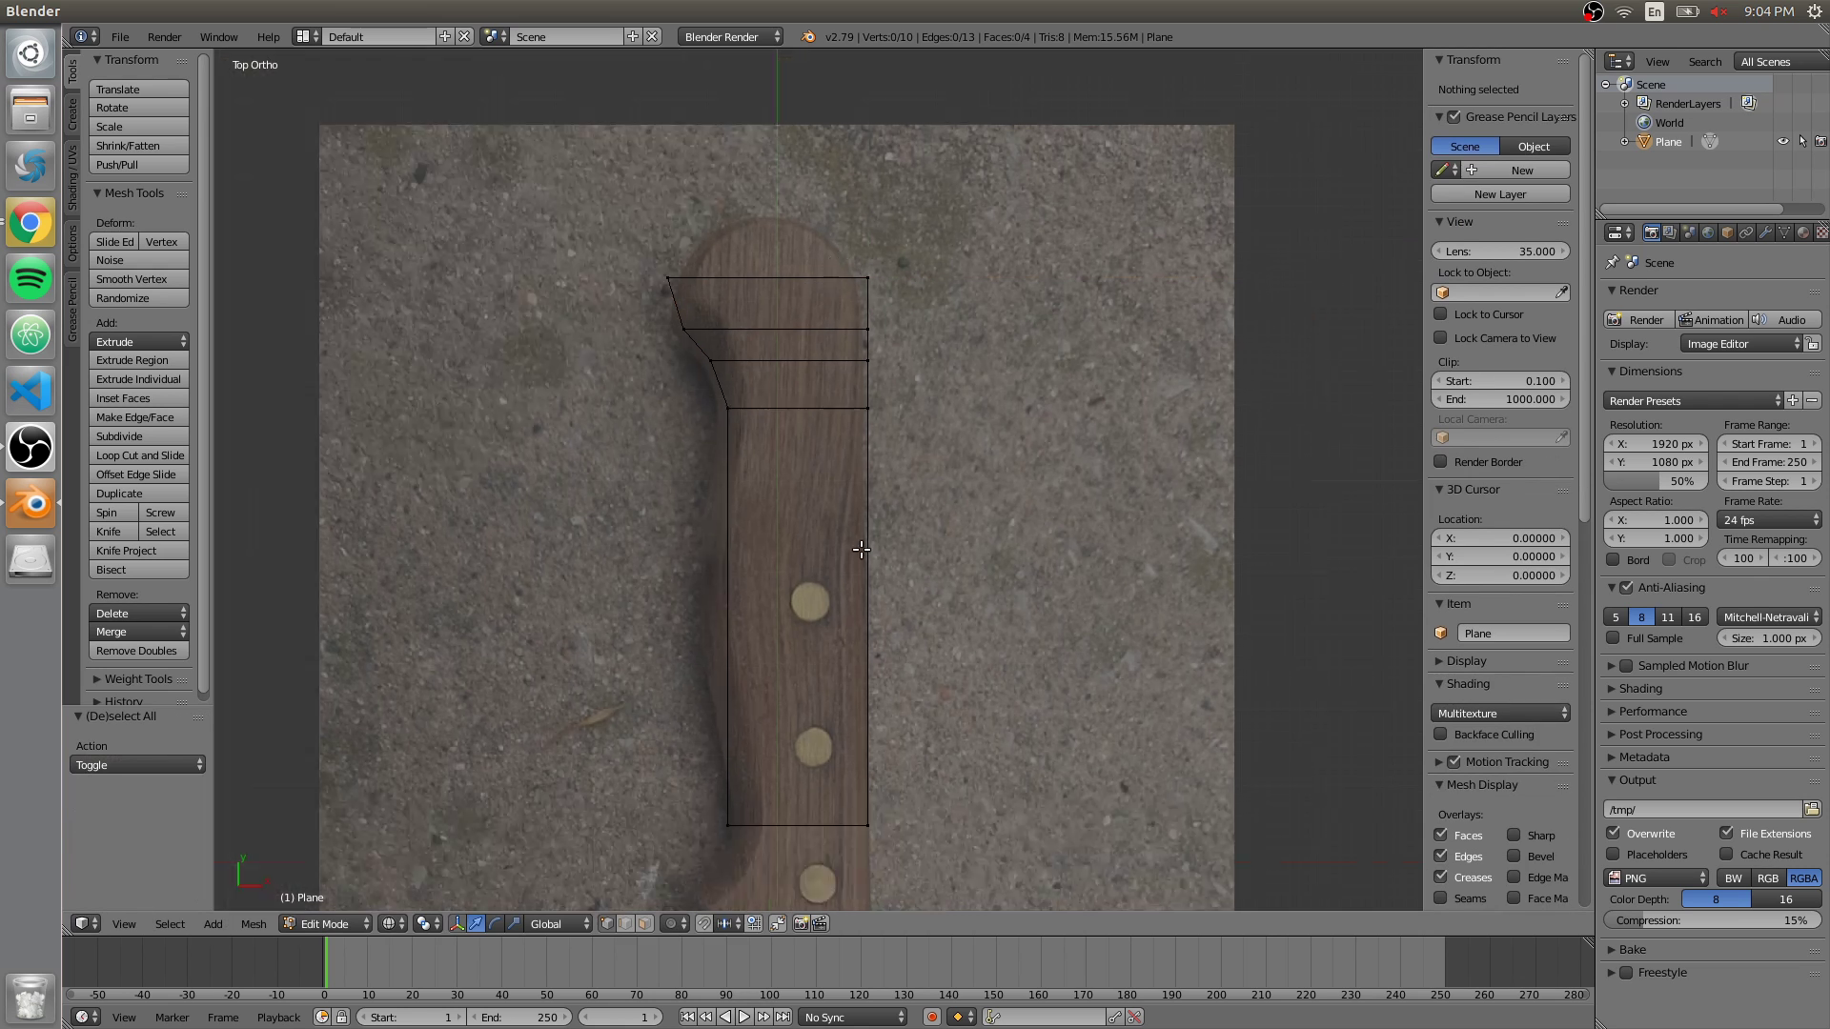This screenshot has width=1830, height=1029.
Task: Adjust the resolution 50% percentage slider
Action: coord(1657,481)
